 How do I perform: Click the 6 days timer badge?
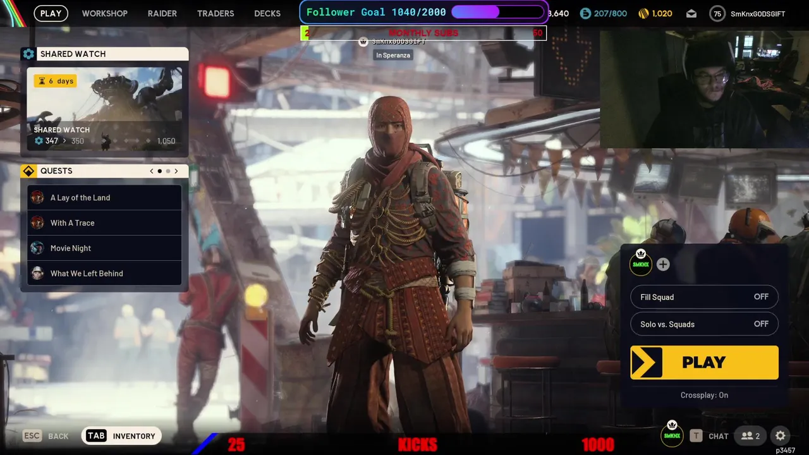click(x=55, y=81)
